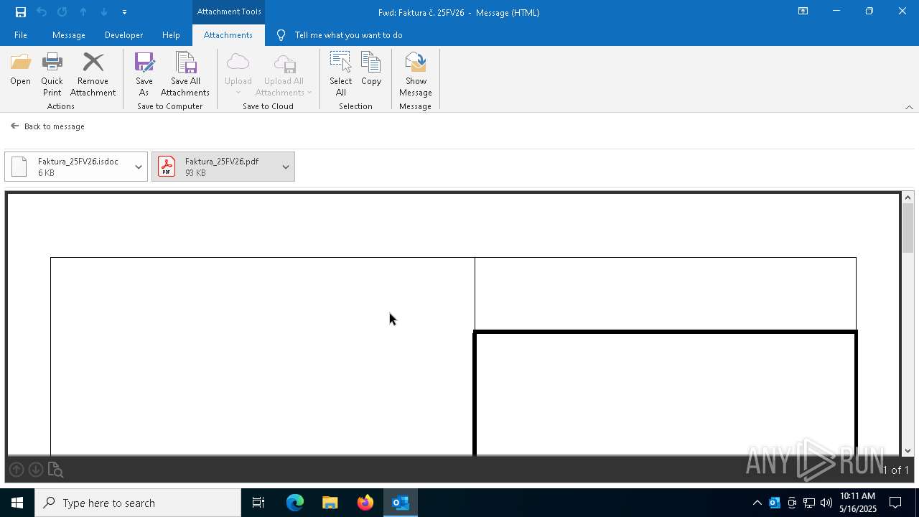Open Ribbon Display Options
The height and width of the screenshot is (517, 919).
click(x=803, y=11)
